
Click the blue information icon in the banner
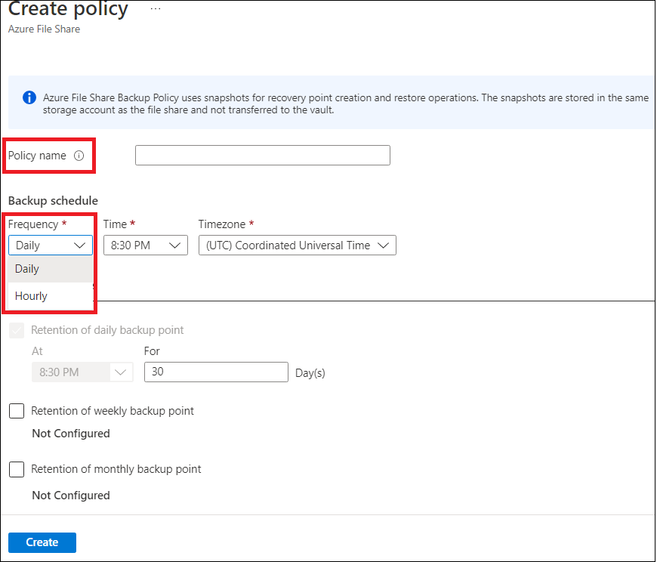(x=28, y=97)
